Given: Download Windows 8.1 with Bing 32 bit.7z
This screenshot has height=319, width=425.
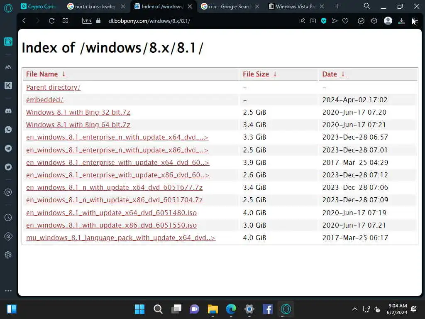Looking at the screenshot, I should tap(78, 112).
